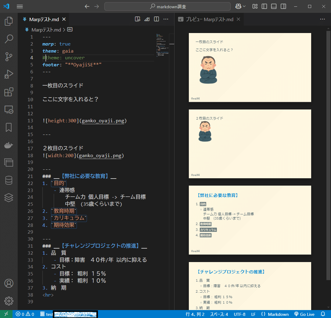Toggle the primary side bar visibility
The image size is (331, 318).
click(264, 6)
